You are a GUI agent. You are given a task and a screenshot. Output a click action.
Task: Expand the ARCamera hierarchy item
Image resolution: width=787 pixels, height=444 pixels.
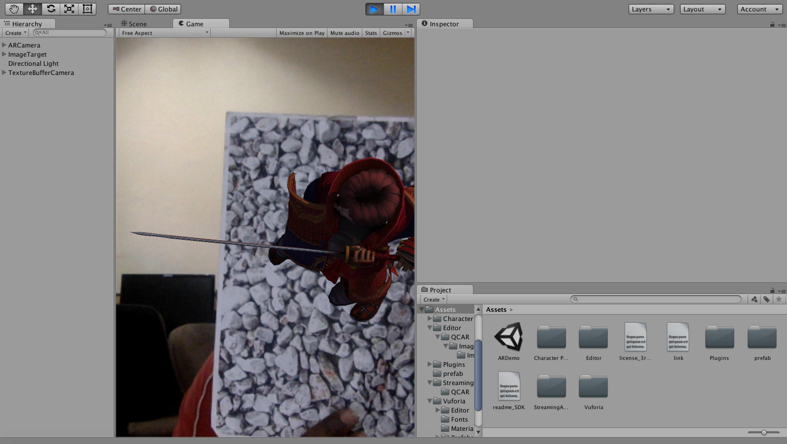point(4,45)
